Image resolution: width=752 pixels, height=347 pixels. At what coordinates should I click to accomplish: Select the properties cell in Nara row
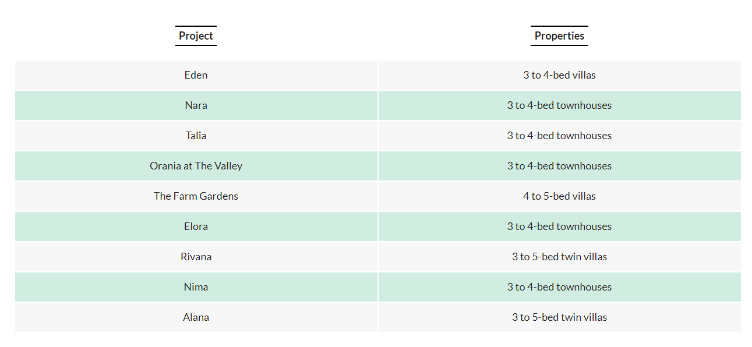[x=559, y=105]
